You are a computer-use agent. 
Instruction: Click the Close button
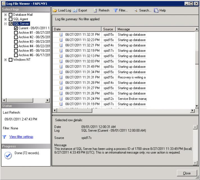click(x=187, y=173)
